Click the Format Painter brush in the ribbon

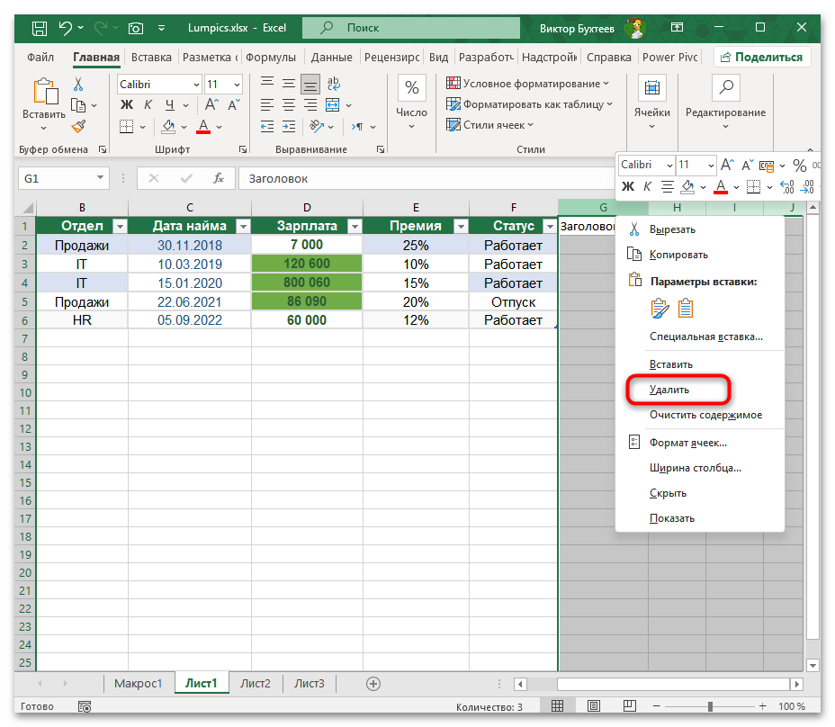pyautogui.click(x=78, y=127)
